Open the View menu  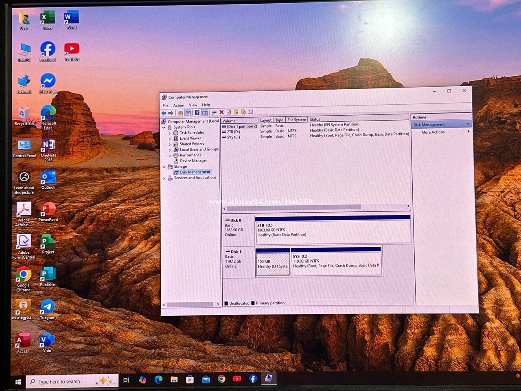(x=193, y=105)
